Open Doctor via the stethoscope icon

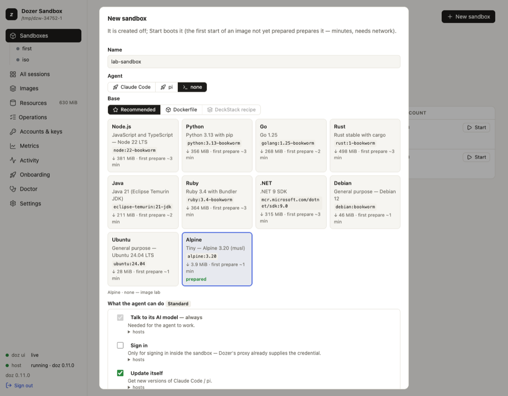coord(13,189)
